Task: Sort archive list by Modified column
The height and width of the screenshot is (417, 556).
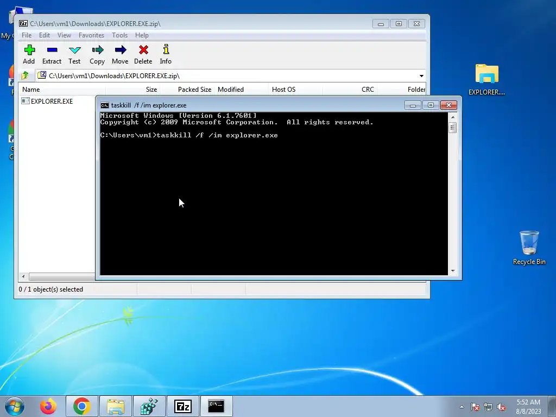Action: 242,90
